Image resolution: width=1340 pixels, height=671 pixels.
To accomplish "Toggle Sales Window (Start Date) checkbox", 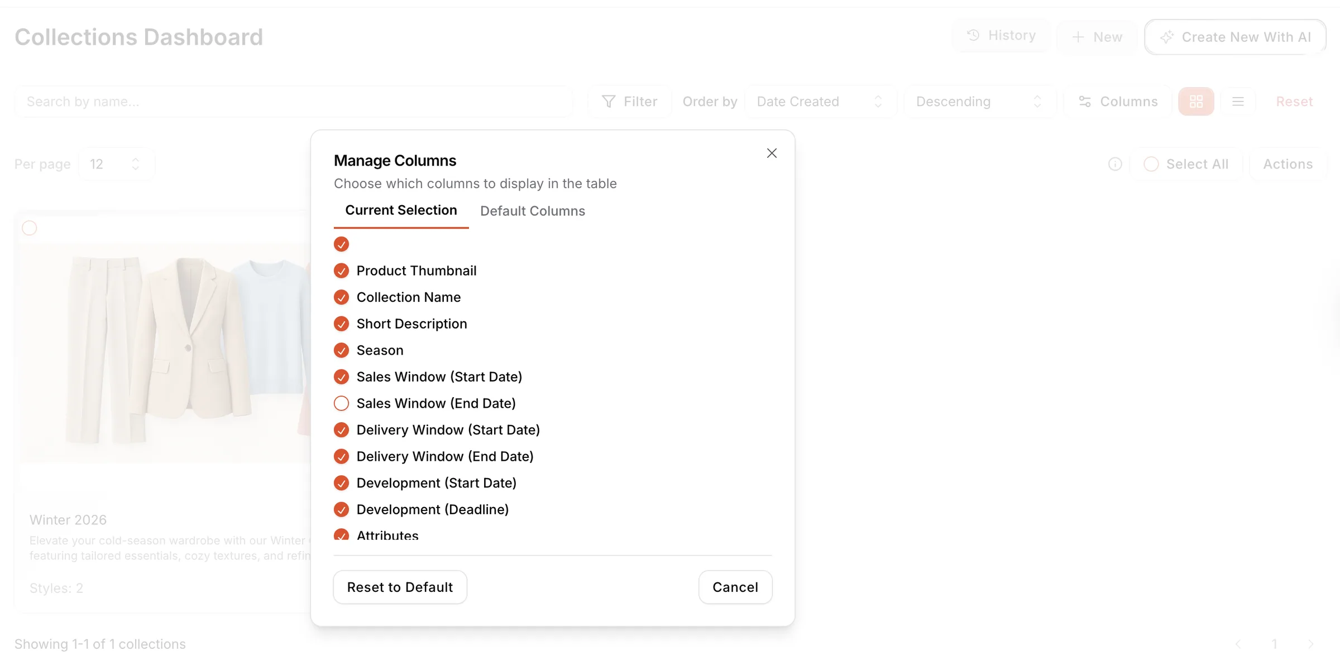I will point(341,377).
